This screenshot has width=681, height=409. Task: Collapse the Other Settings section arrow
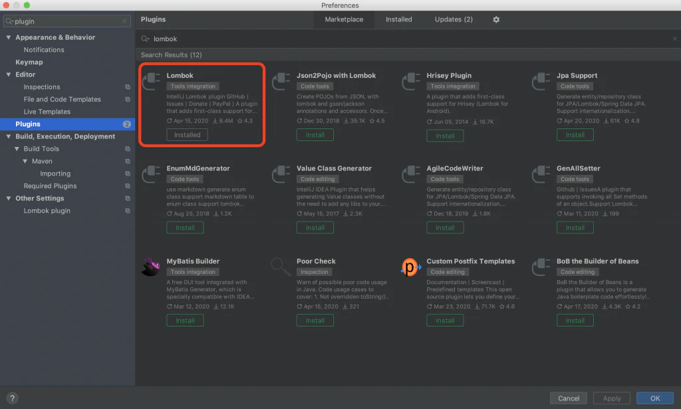8,198
